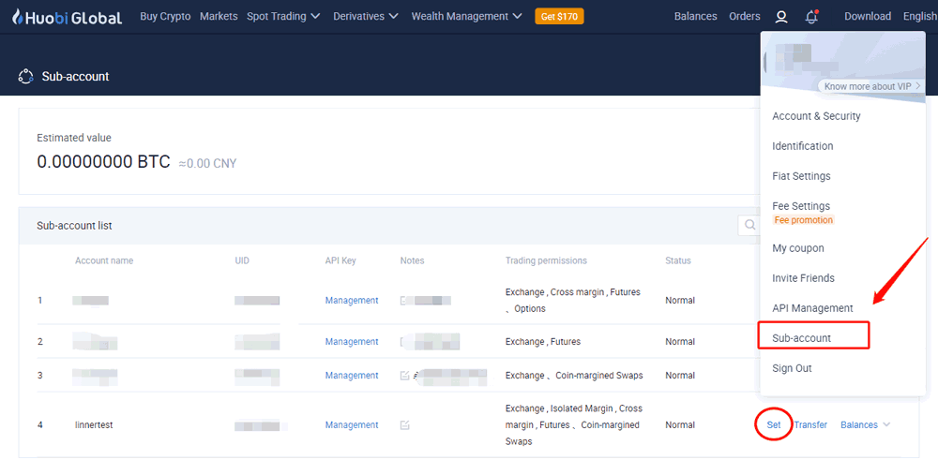
Task: Expand the Spot Trading menu
Action: (x=283, y=16)
